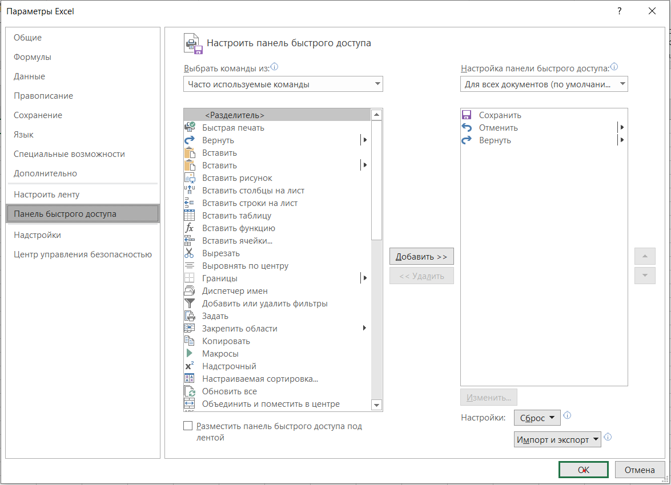
Task: Click info icon beside Импорт и экспорт
Action: (608, 437)
